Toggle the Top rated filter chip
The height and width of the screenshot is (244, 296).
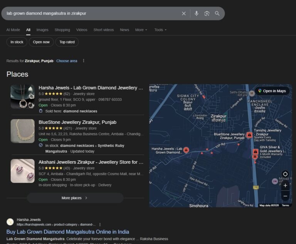click(x=67, y=42)
